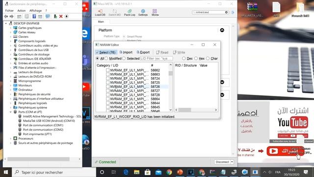Screen dimensions: 314x177
Task: Open Windows Start menu
Action: coord(6,172)
